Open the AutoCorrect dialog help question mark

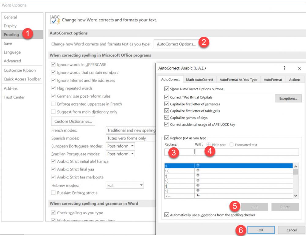pos(284,68)
